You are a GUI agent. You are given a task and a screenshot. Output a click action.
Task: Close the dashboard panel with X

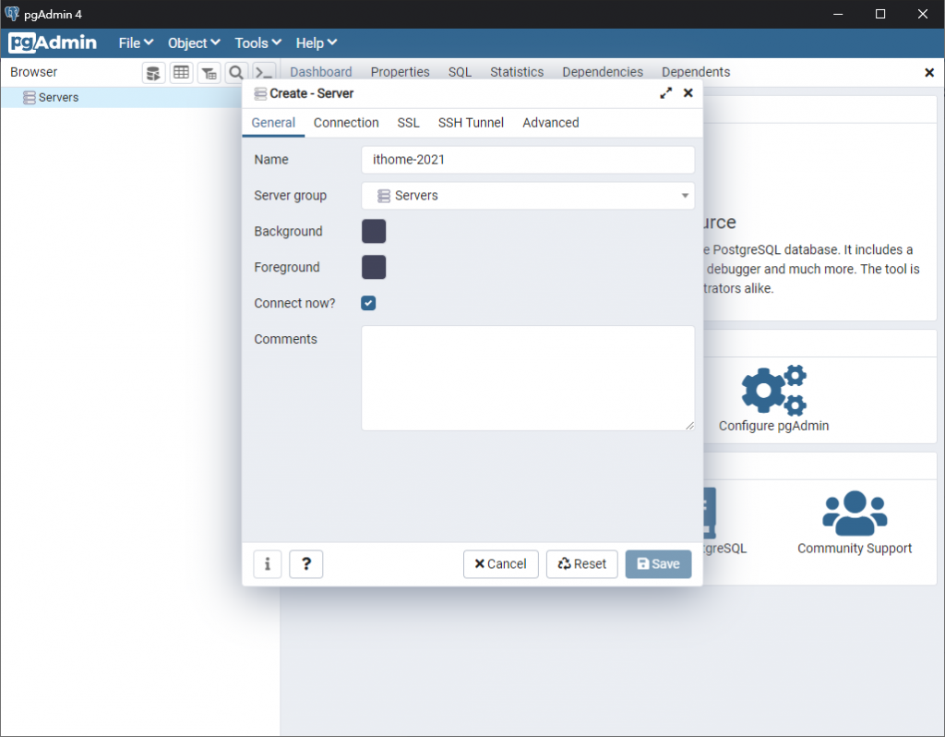pos(929,72)
